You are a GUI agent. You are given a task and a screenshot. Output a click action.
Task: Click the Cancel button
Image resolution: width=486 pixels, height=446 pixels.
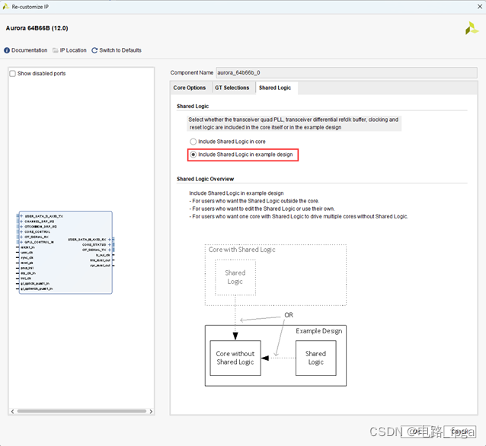tap(459, 432)
